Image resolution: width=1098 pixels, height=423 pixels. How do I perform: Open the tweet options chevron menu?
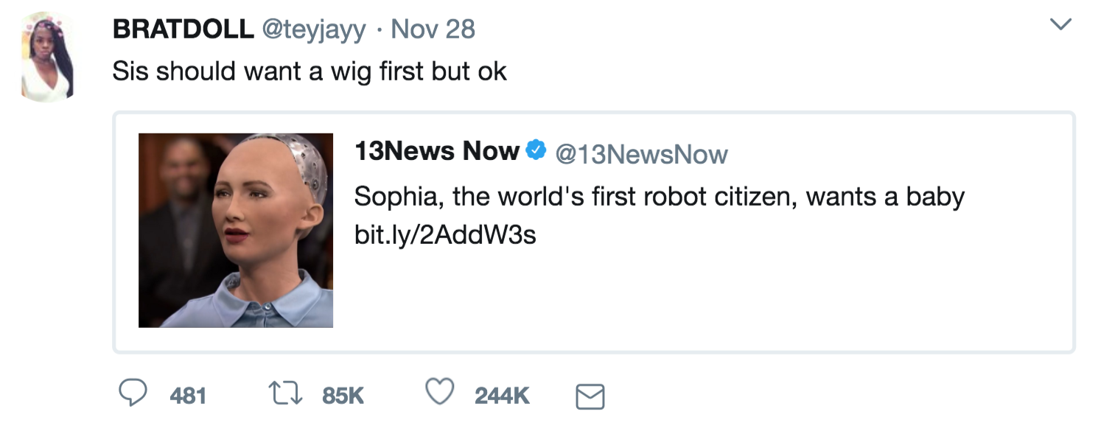point(1060,25)
